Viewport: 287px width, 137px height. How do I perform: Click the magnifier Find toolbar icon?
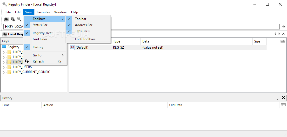tap(19, 19)
